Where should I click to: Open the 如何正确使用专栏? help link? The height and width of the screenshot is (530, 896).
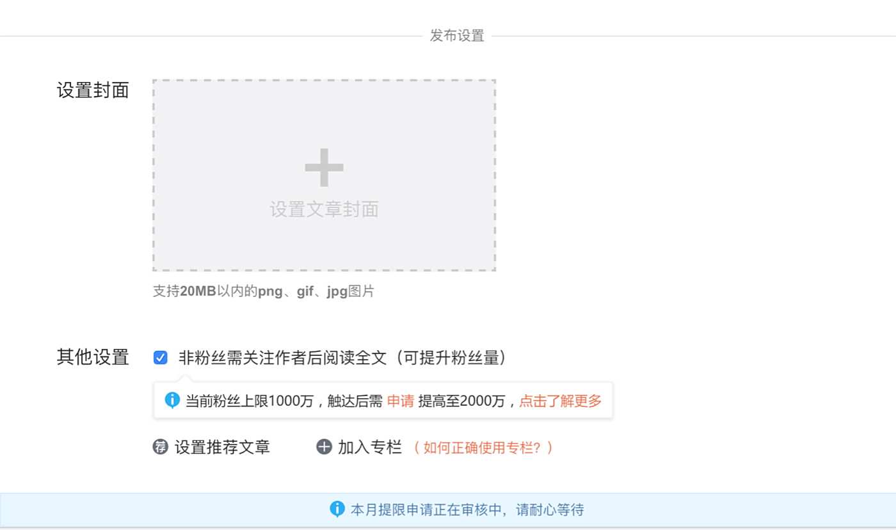pyautogui.click(x=483, y=447)
